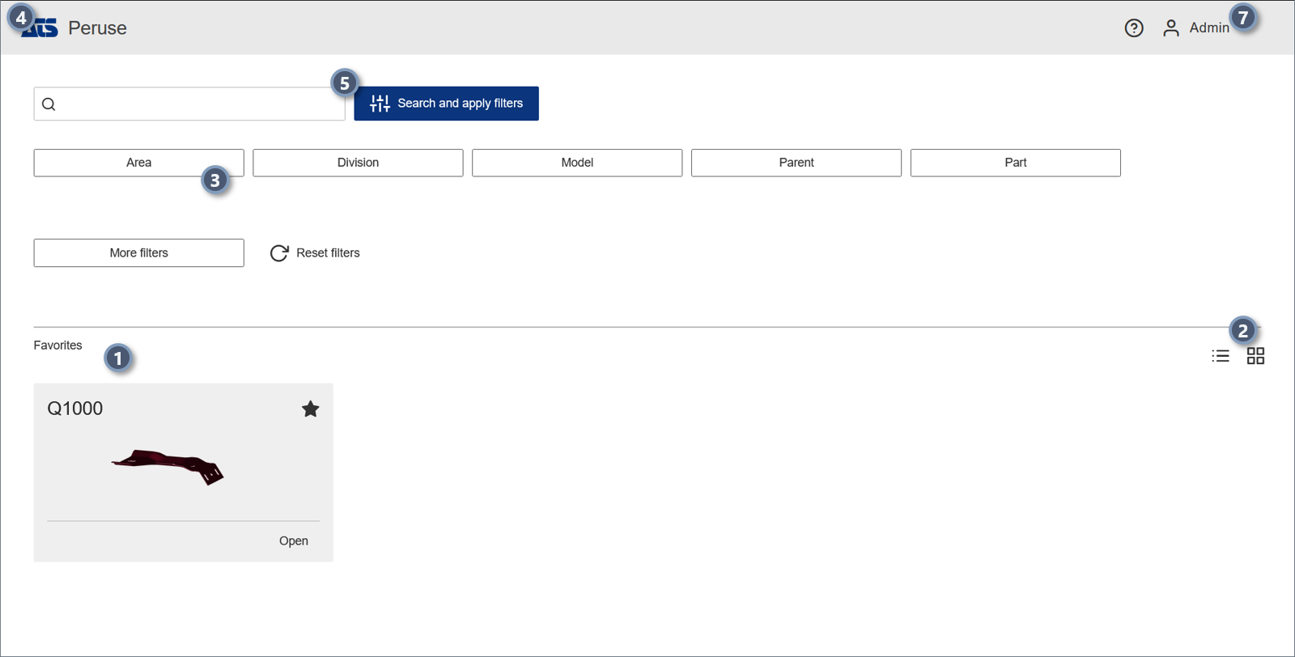Switch to grid view layout
Screen dimensions: 1295x657
[x=1255, y=356]
